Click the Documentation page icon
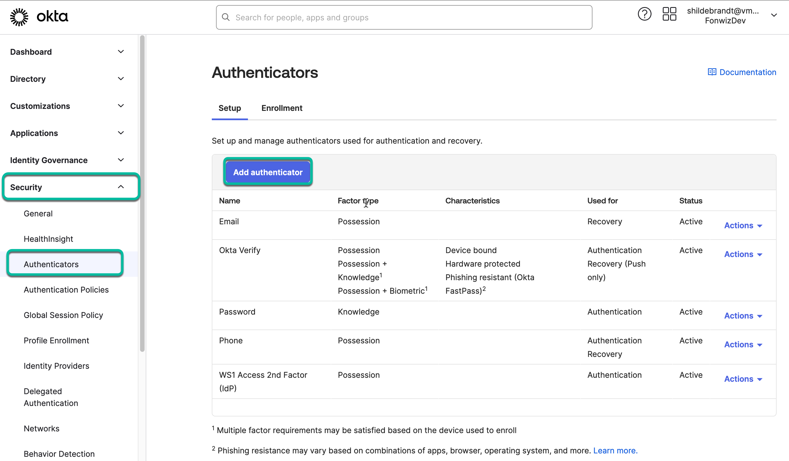The width and height of the screenshot is (789, 461). 712,72
